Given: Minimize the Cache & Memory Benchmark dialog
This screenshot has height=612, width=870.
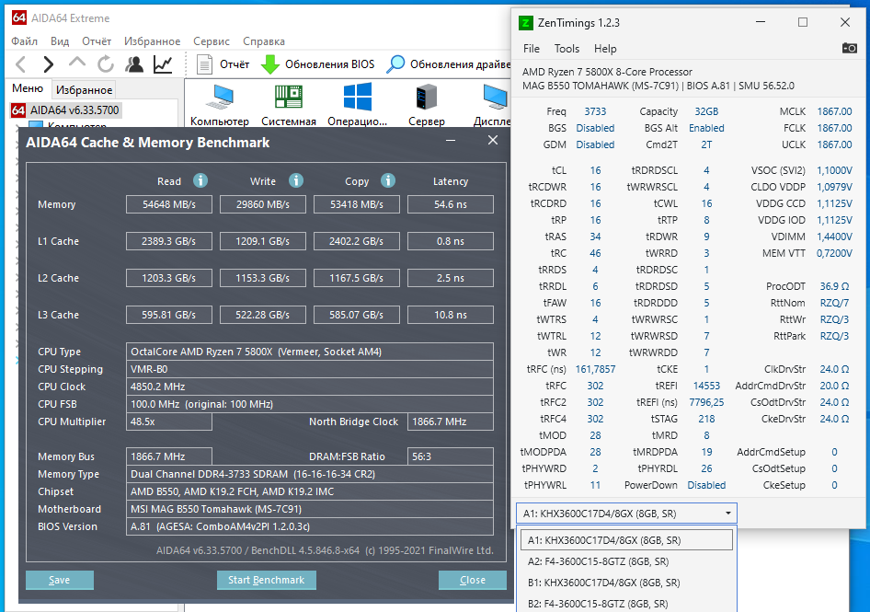Looking at the screenshot, I should [x=451, y=141].
